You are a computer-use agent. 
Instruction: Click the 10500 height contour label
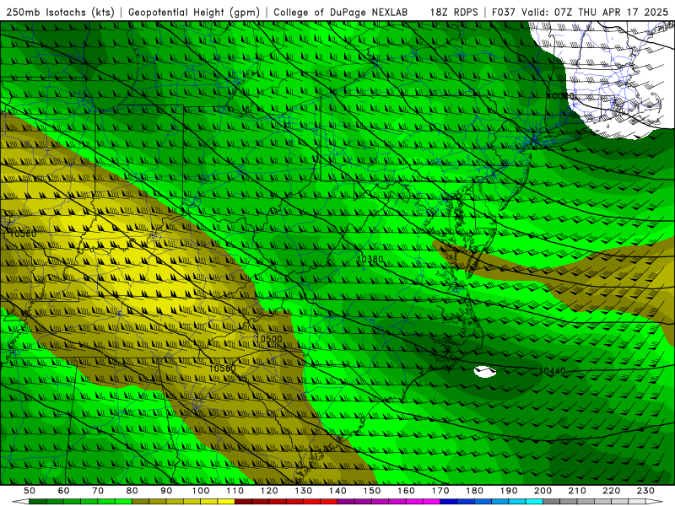268,339
